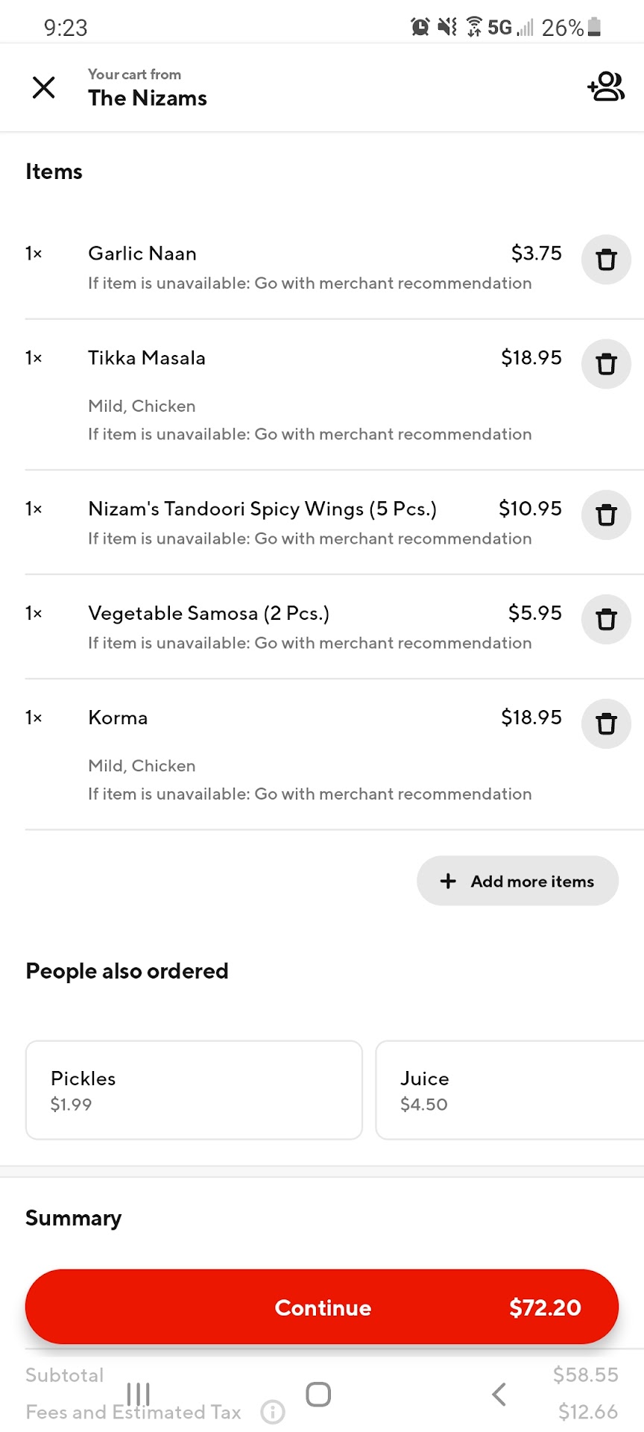The height and width of the screenshot is (1432, 644).
Task: Remove Tikka Masala with the trash icon
Action: [x=606, y=364]
